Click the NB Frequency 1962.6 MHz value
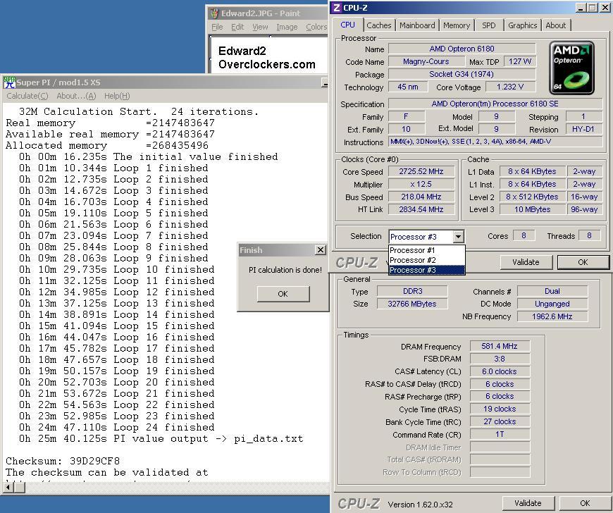Screen dimensions: 613x513 pyautogui.click(x=552, y=316)
